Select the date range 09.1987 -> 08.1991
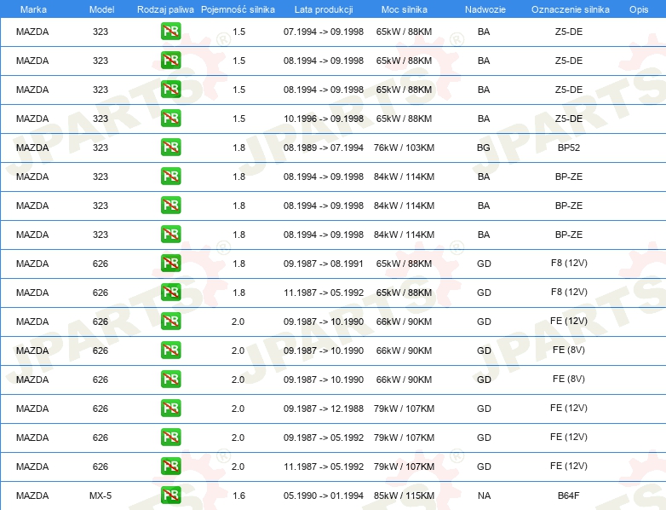This screenshot has width=666, height=510. [x=324, y=264]
